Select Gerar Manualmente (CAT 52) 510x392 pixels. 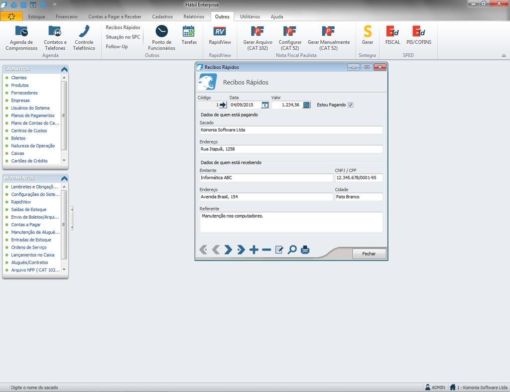329,38
